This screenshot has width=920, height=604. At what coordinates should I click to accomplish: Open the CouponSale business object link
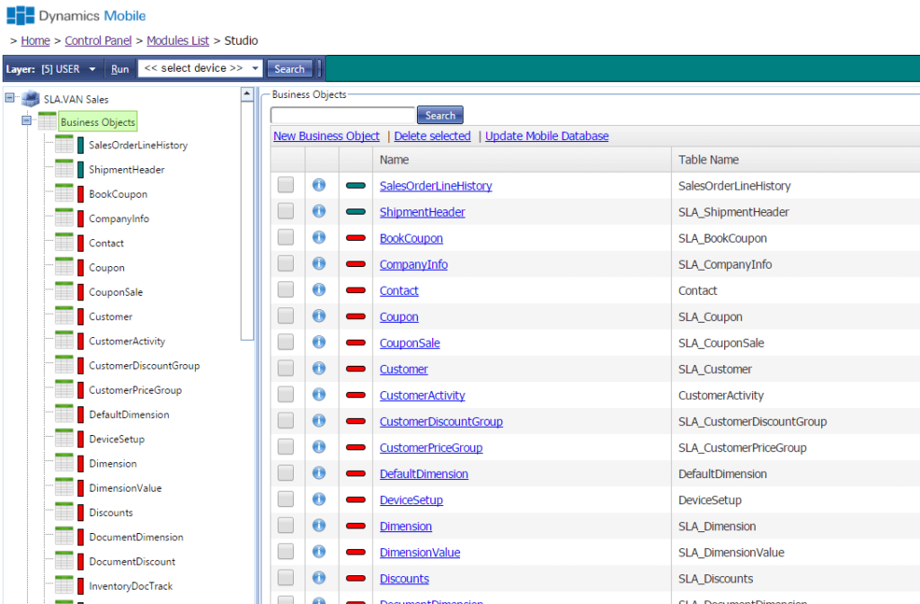pyautogui.click(x=410, y=342)
